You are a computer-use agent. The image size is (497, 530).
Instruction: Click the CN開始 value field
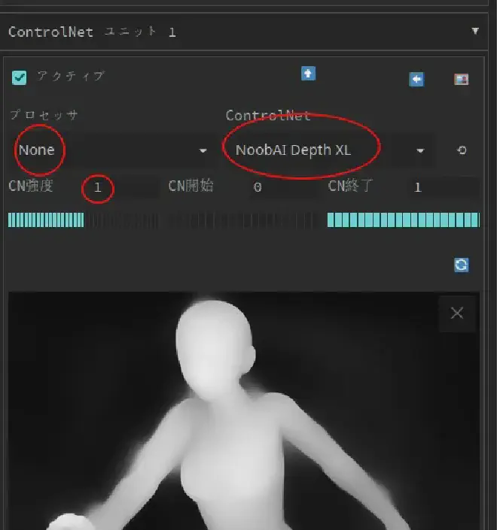point(283,187)
